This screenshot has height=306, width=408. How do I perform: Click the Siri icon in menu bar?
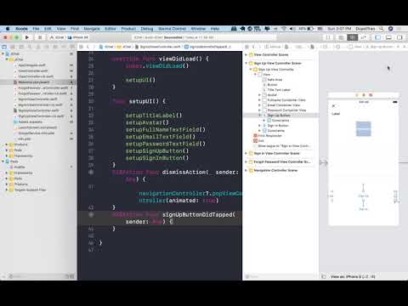click(x=391, y=29)
